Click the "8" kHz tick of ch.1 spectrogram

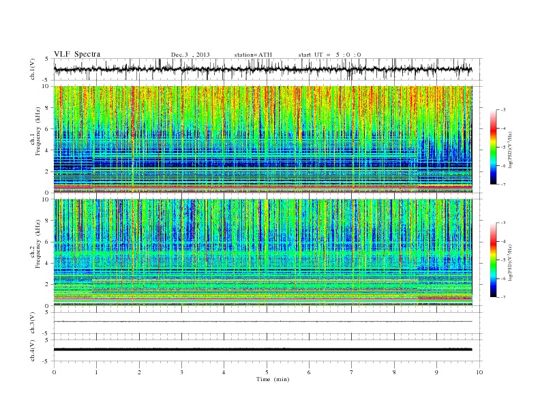click(48, 108)
